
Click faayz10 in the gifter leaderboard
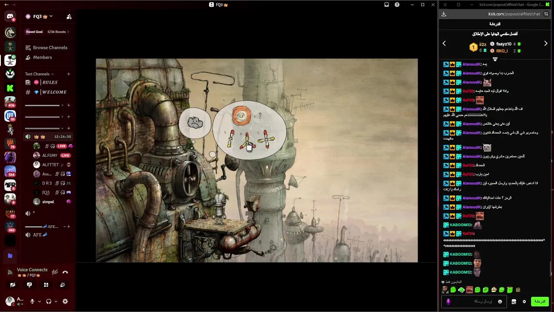[x=504, y=44]
